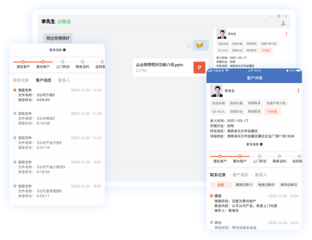Click 老客户转介绍 tag in desktop side panel

269,44
